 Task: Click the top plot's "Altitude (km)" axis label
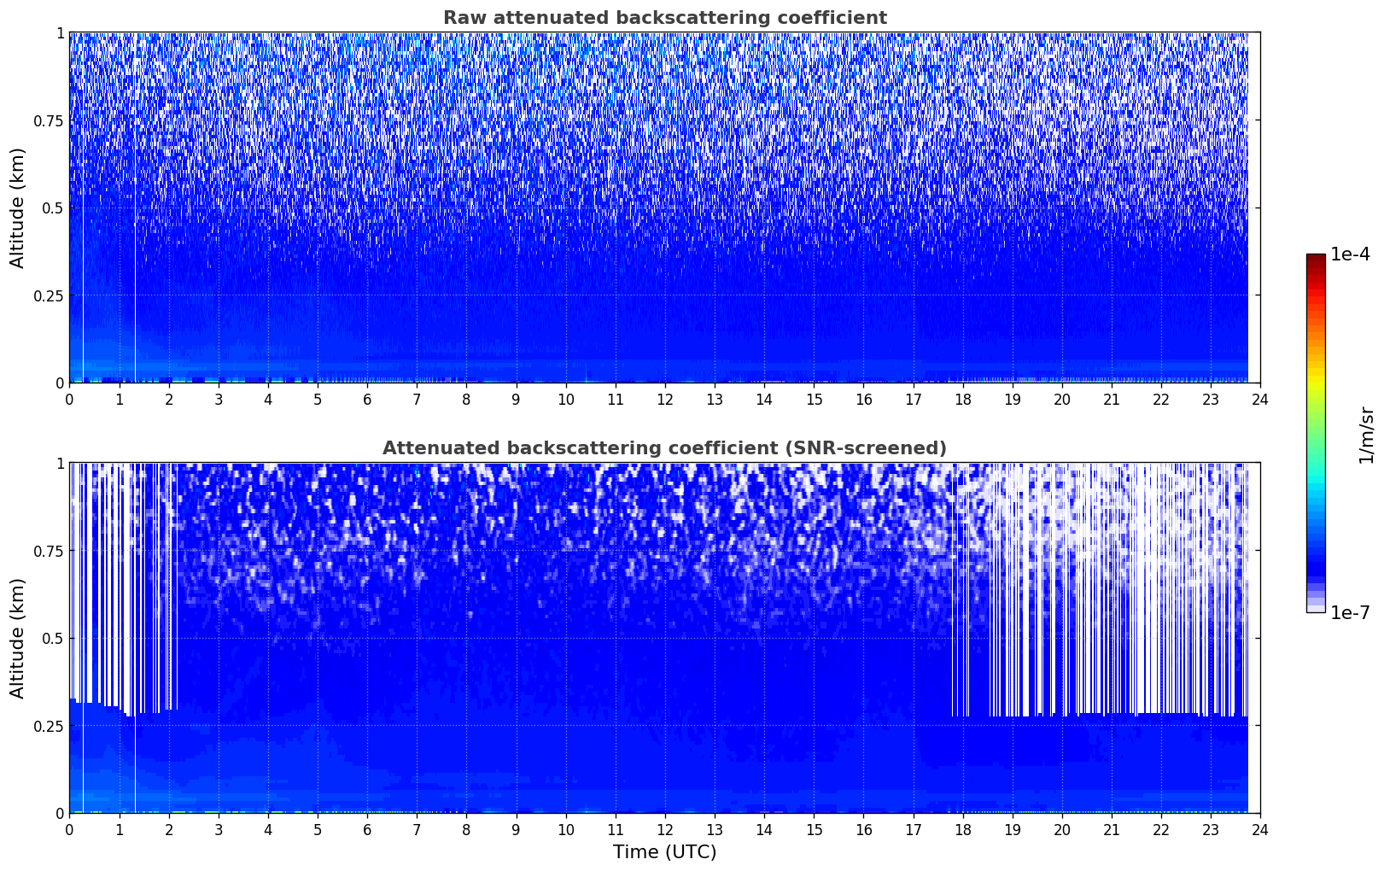(18, 208)
